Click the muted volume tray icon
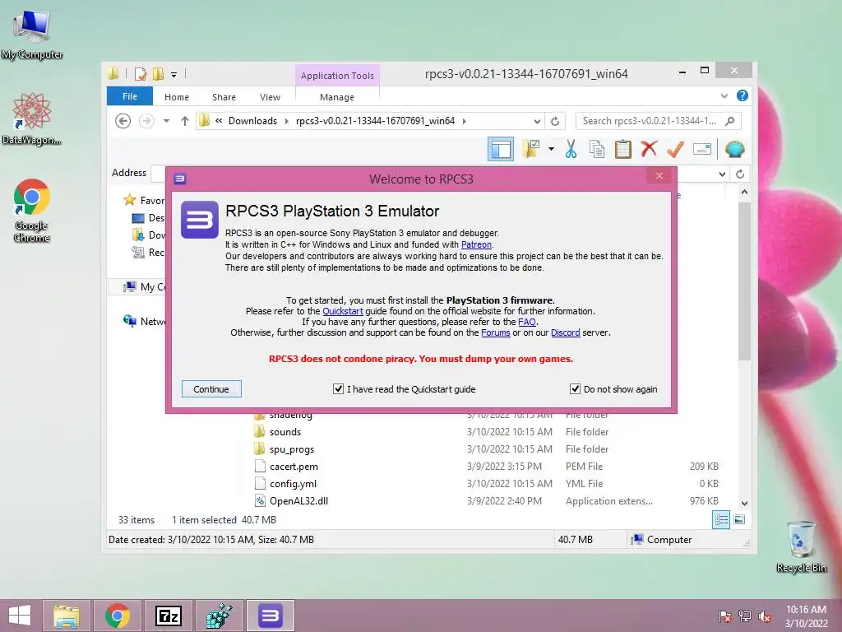842x632 pixels. coord(765,616)
